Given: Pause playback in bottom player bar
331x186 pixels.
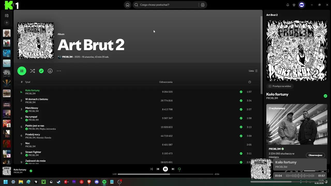Looking at the screenshot, I should [x=165, y=169].
